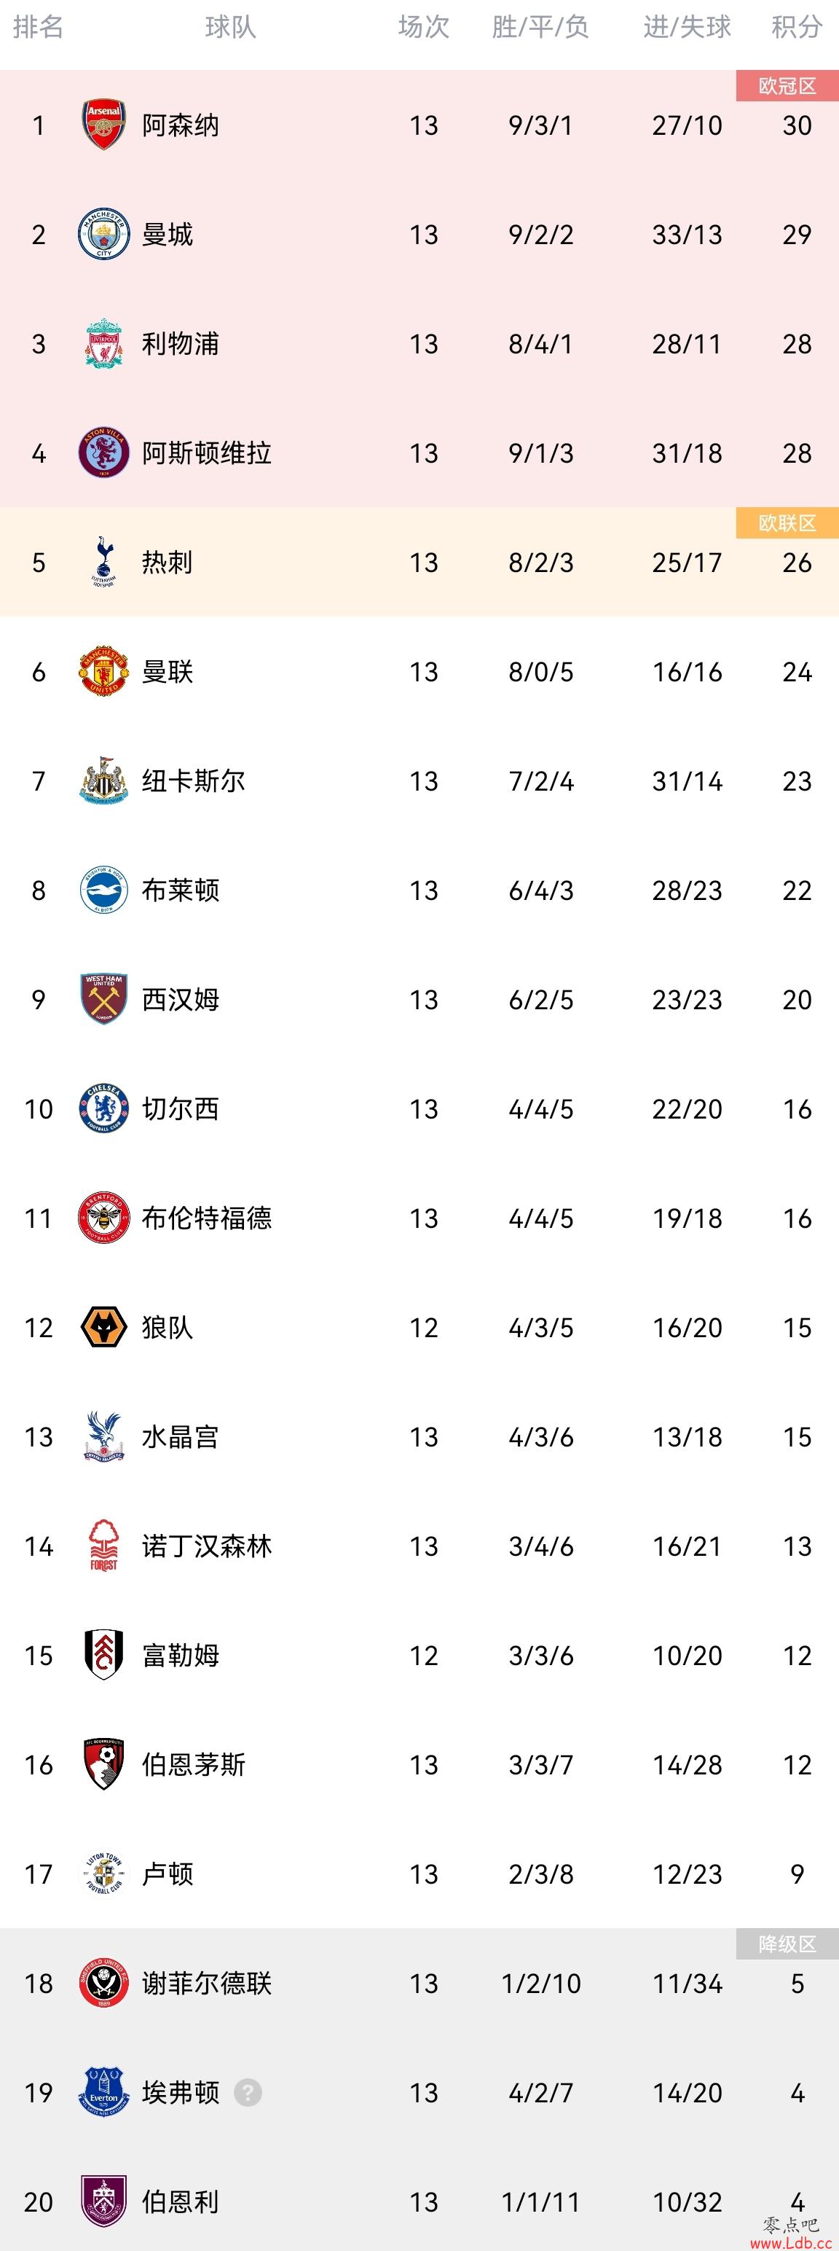Select the Nottingham Forest tree logo
The image size is (839, 2251).
click(x=104, y=1546)
